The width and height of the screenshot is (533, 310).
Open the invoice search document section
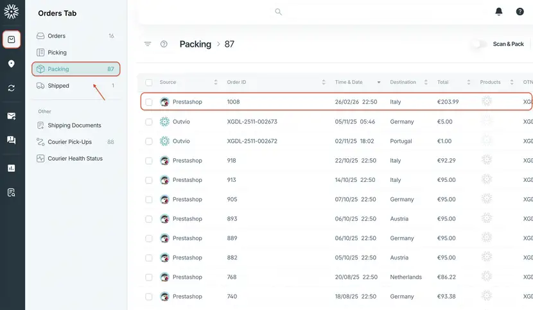pyautogui.click(x=11, y=193)
